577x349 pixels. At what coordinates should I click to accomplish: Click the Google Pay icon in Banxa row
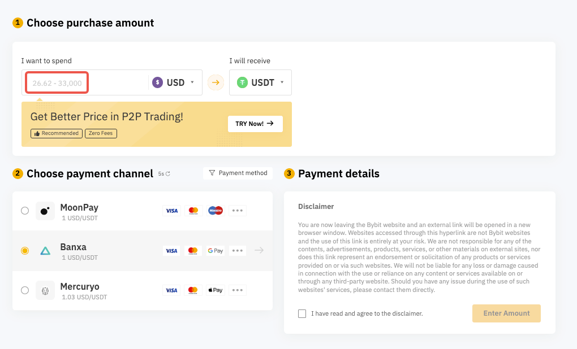click(215, 250)
